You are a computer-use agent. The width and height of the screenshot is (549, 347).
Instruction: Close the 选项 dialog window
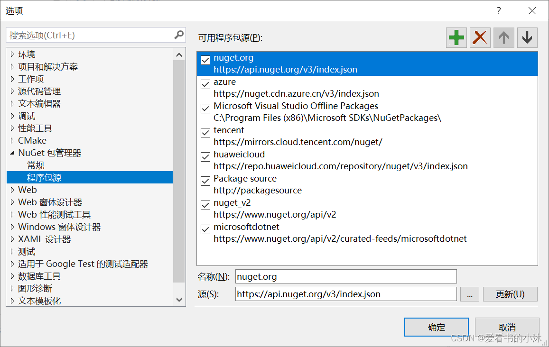tap(532, 11)
